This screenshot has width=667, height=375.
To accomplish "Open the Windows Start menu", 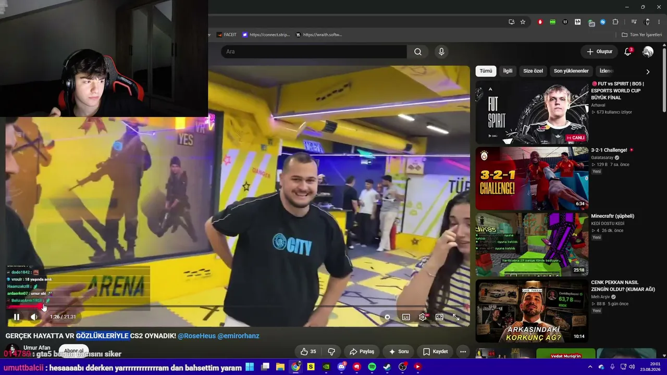I will click(250, 367).
